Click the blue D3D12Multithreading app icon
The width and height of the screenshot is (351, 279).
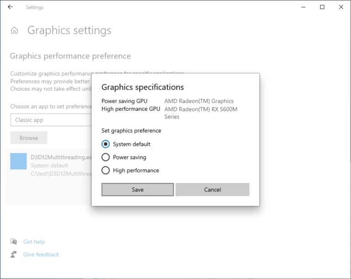(19, 161)
